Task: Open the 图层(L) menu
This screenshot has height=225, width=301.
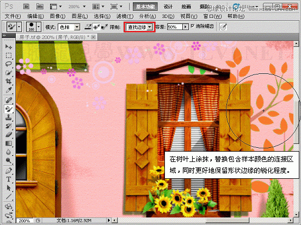Action: click(79, 16)
